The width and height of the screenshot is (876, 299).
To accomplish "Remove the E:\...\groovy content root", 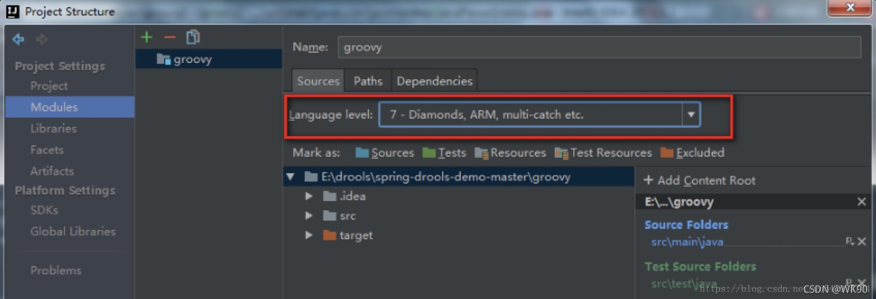I will (x=862, y=202).
